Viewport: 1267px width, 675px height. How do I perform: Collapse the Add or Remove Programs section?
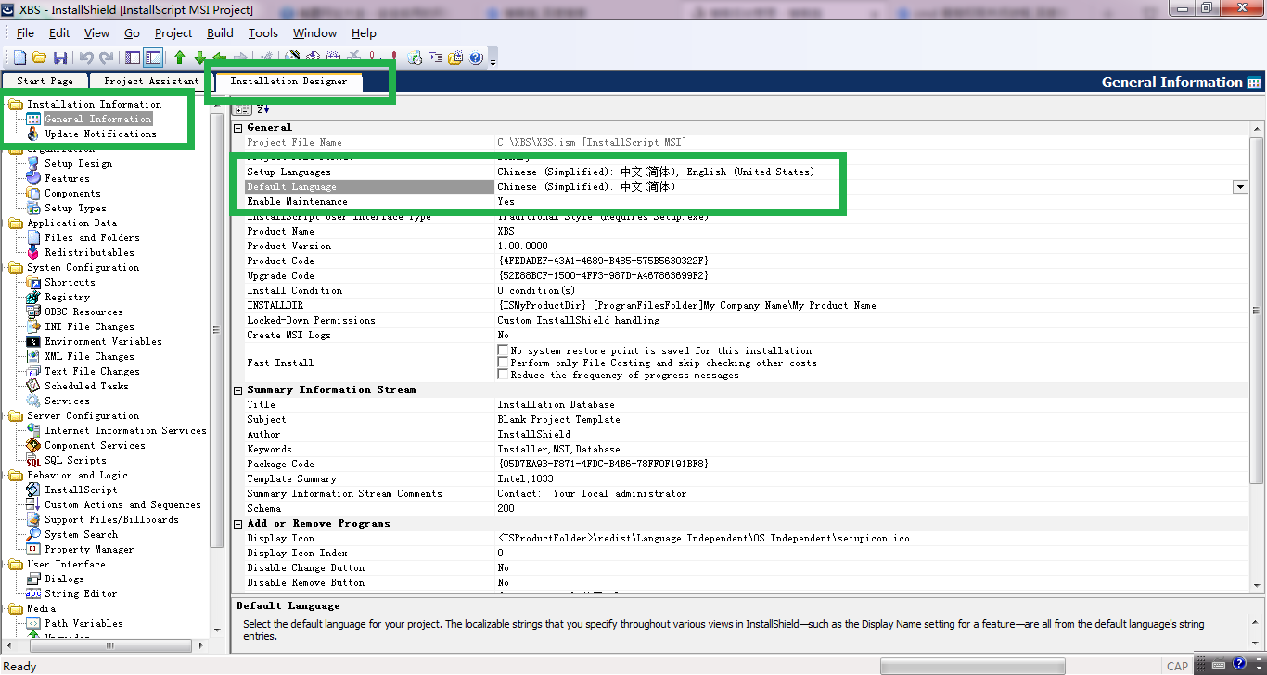click(x=238, y=523)
